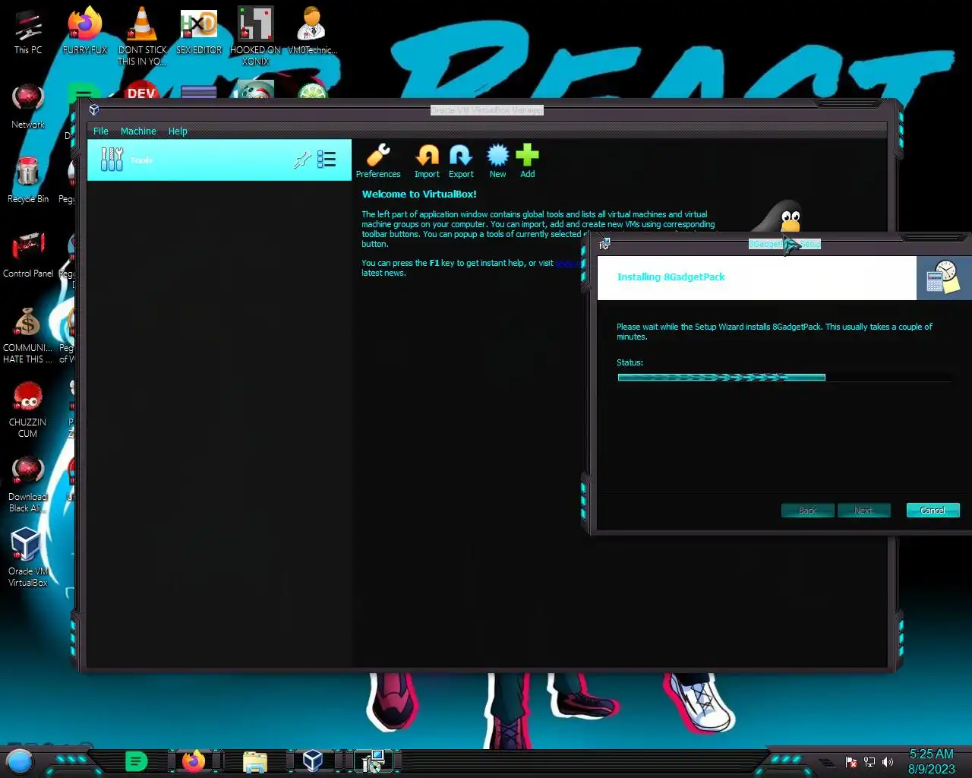Open the File menu in VirtualBox

101,131
